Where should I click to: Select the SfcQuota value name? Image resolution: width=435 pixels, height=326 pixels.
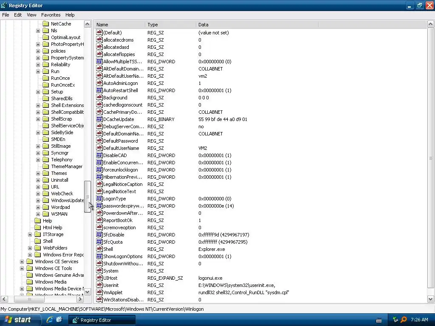pyautogui.click(x=113, y=242)
